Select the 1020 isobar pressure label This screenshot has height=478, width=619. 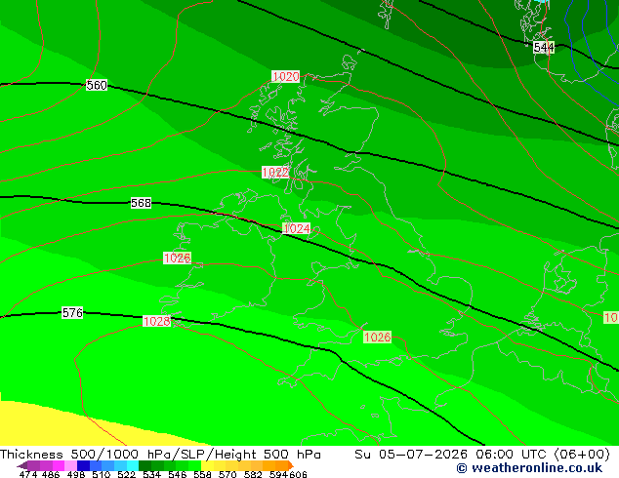tap(286, 76)
